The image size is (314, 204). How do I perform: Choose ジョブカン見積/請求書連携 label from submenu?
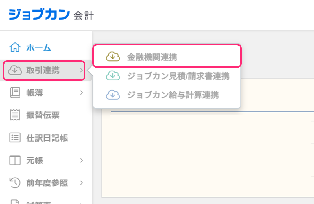point(178,76)
